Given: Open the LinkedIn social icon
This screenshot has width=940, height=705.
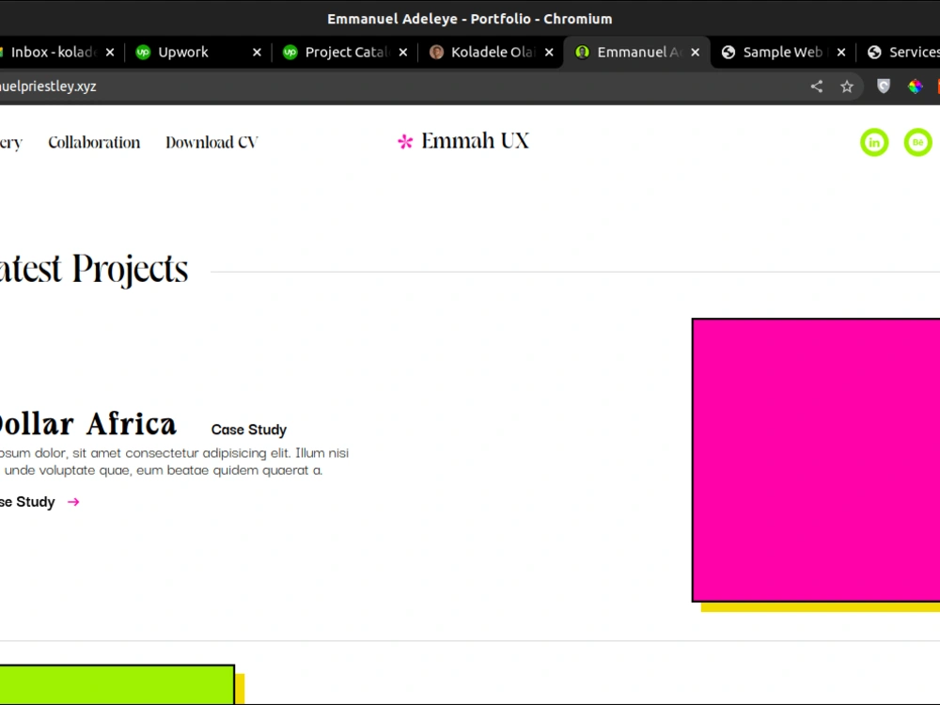Looking at the screenshot, I should 874,143.
